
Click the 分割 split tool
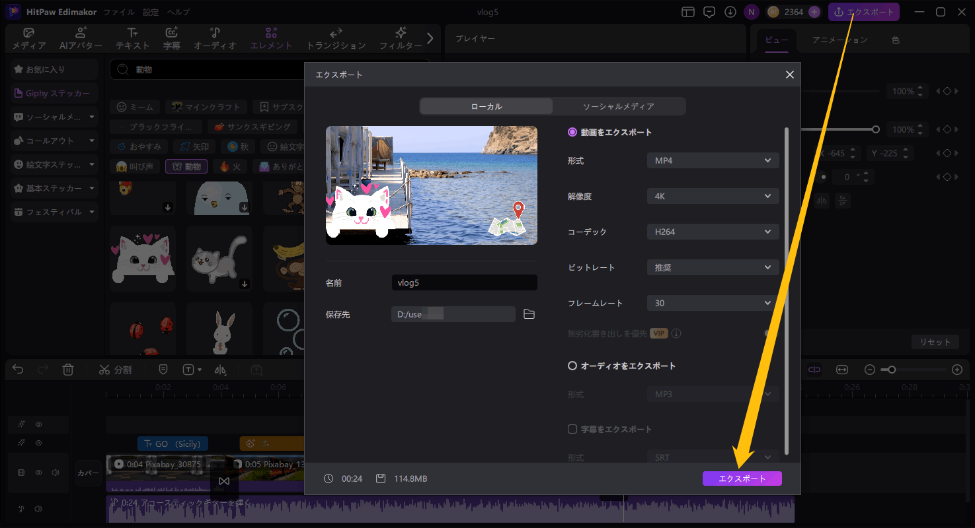(115, 370)
